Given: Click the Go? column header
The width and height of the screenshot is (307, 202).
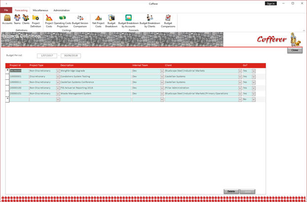Looking at the screenshot, I should [x=245, y=66].
